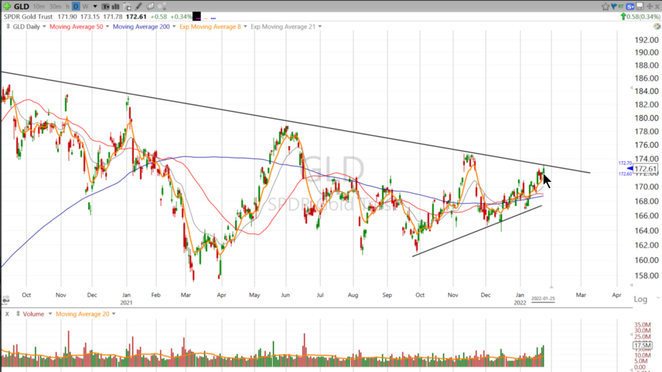Switch to weekly W timeframe

point(86,6)
